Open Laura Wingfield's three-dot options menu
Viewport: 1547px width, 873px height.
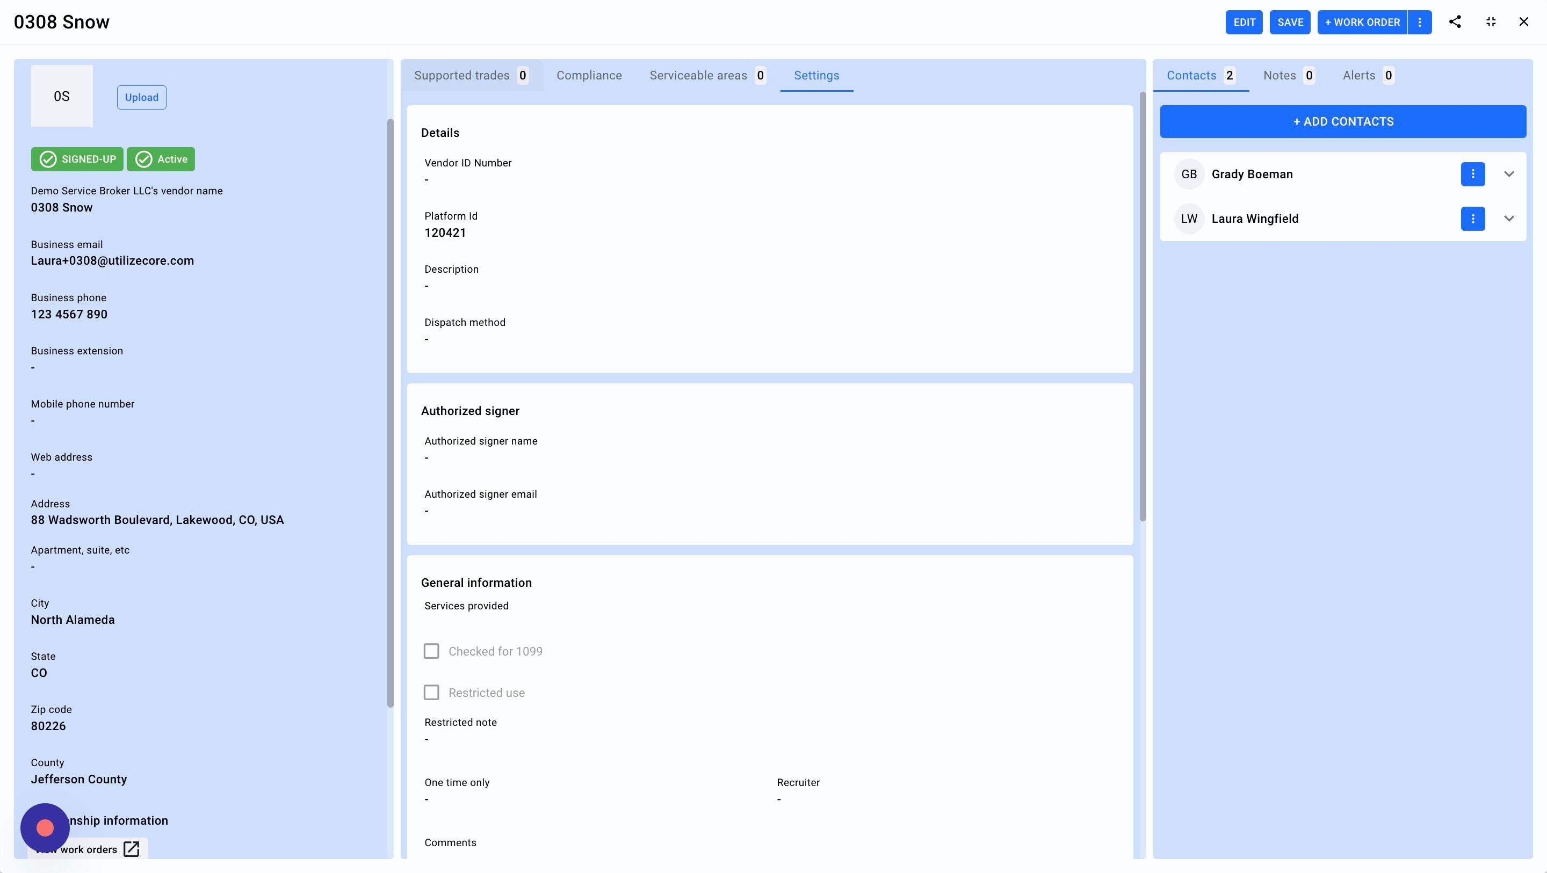coord(1472,219)
